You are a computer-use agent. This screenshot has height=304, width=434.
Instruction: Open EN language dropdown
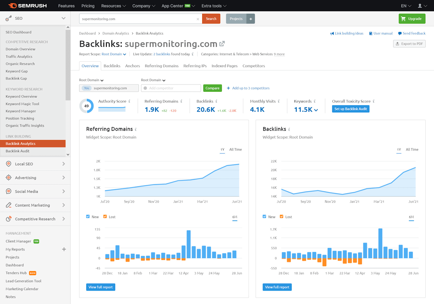406,6
